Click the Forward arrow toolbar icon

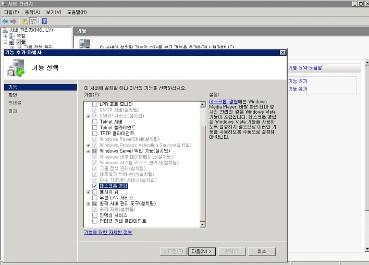[x=14, y=21]
